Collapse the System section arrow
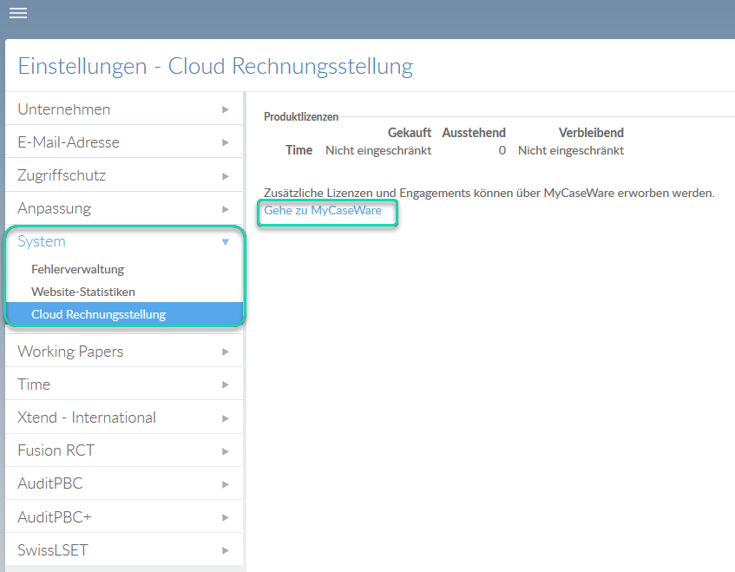The image size is (735, 572). [x=226, y=242]
